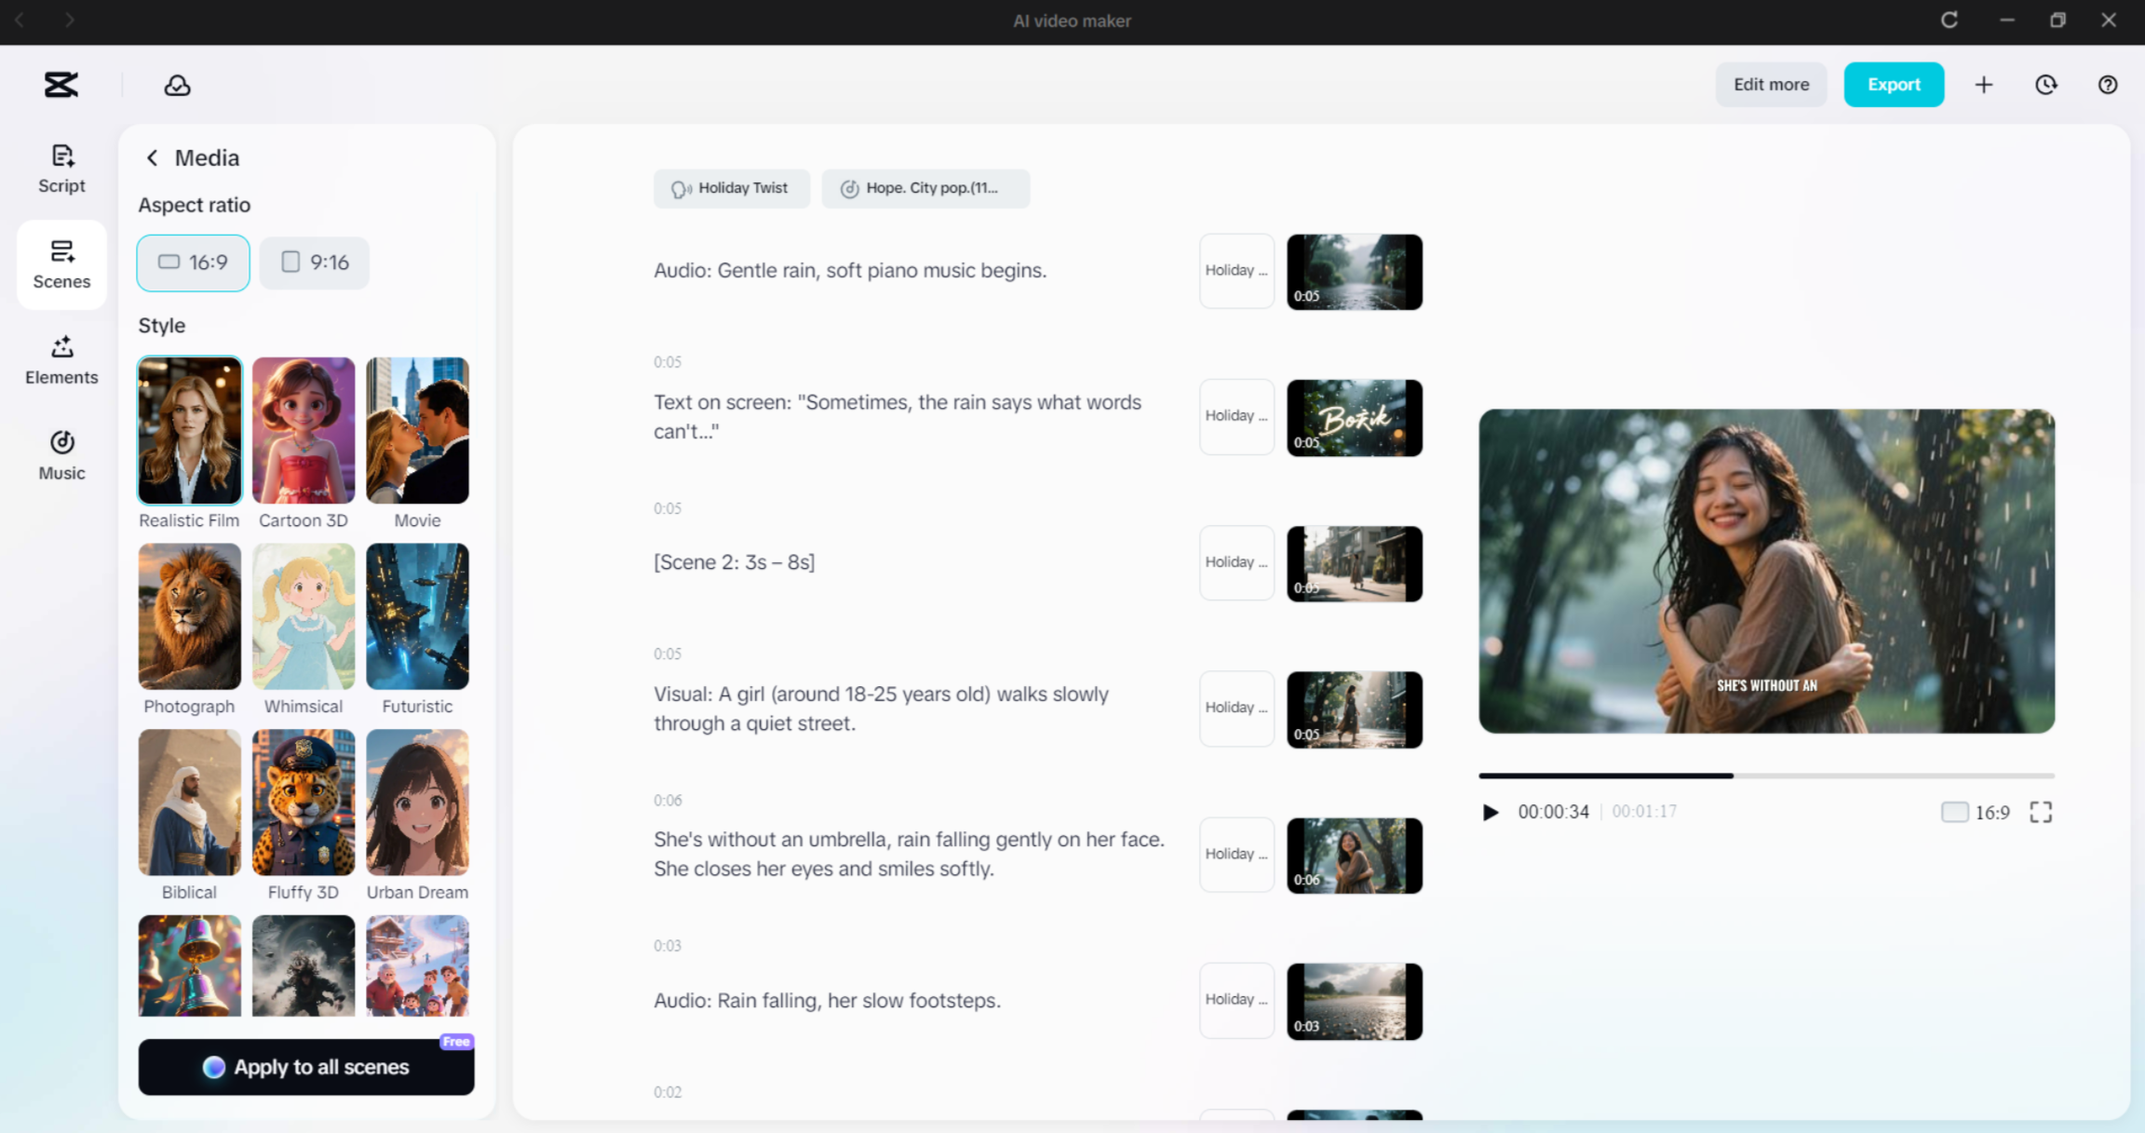Screen dimensions: 2145x1133
Task: Apply the selected style to all scenes
Action: tap(305, 1067)
